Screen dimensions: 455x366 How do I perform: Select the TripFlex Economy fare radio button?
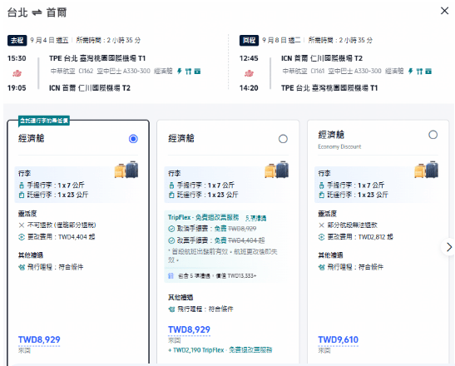pos(283,139)
